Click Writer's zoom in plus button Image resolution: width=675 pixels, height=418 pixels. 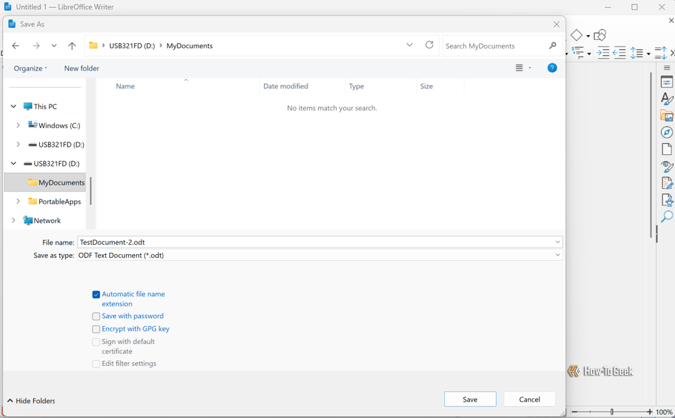click(649, 412)
